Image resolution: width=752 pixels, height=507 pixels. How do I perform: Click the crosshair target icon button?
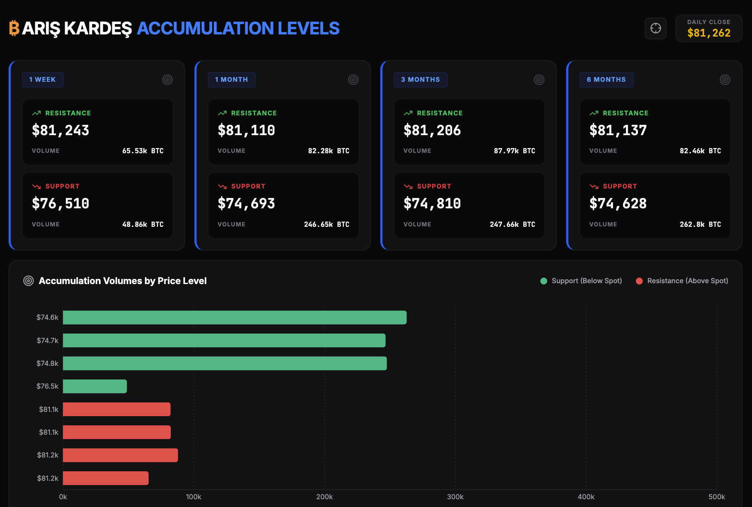[656, 28]
